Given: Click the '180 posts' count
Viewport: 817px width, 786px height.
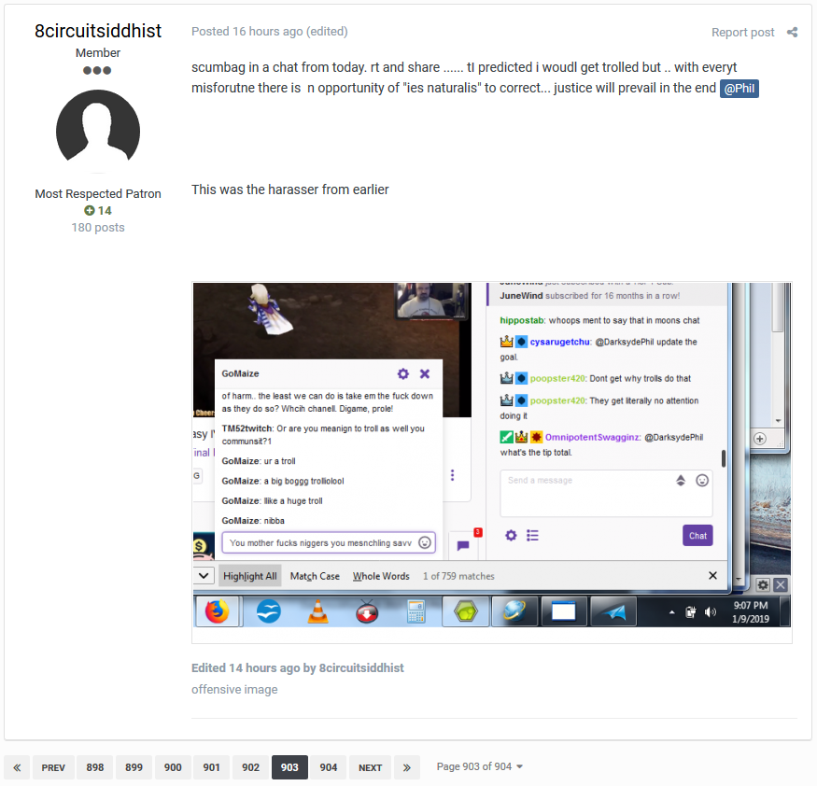Looking at the screenshot, I should coord(98,228).
